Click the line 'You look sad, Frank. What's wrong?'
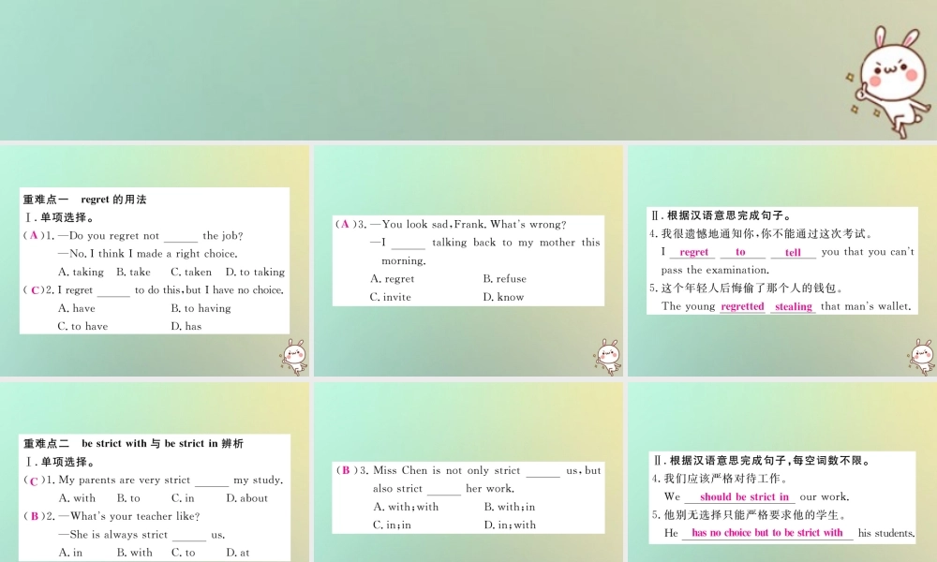Screen dimensions: 937x562 [x=468, y=225]
